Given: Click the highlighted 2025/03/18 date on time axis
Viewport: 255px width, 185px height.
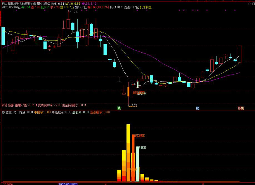Looking at the screenshot, I should click(x=67, y=184).
